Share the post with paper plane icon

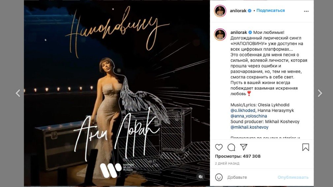click(244, 147)
